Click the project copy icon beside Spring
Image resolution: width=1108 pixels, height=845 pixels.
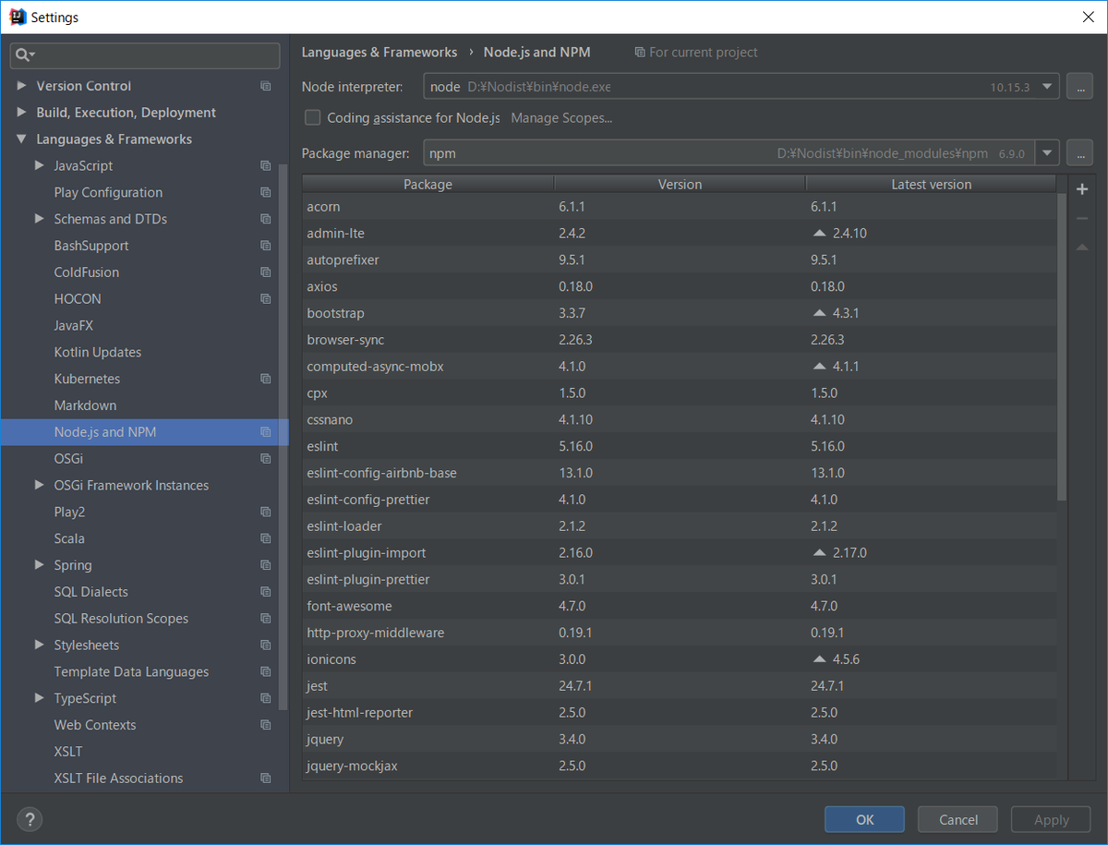[266, 565]
